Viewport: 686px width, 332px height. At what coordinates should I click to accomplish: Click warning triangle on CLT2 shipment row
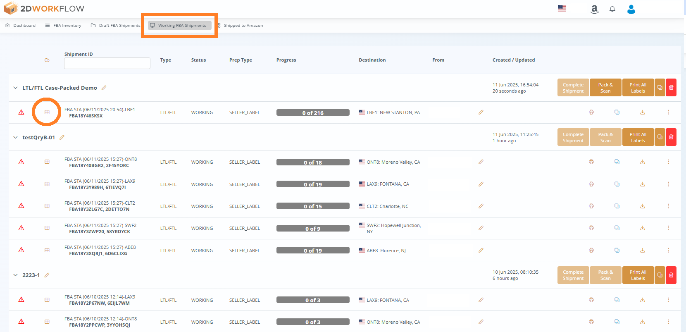(21, 206)
